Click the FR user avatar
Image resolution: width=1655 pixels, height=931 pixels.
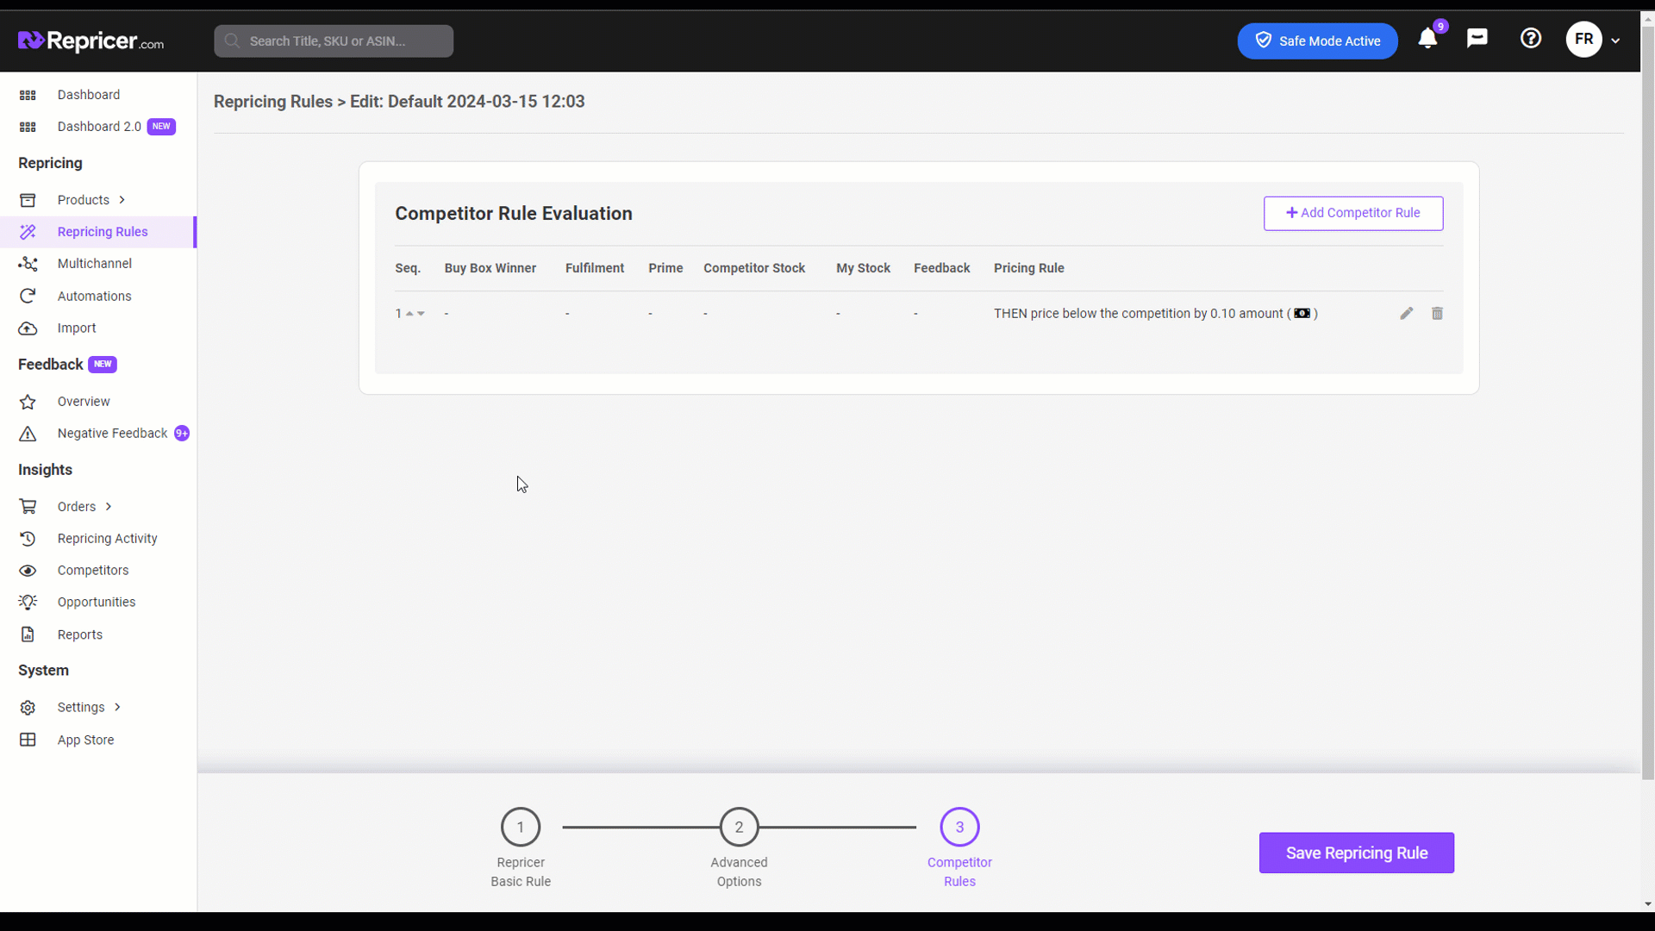(1583, 39)
